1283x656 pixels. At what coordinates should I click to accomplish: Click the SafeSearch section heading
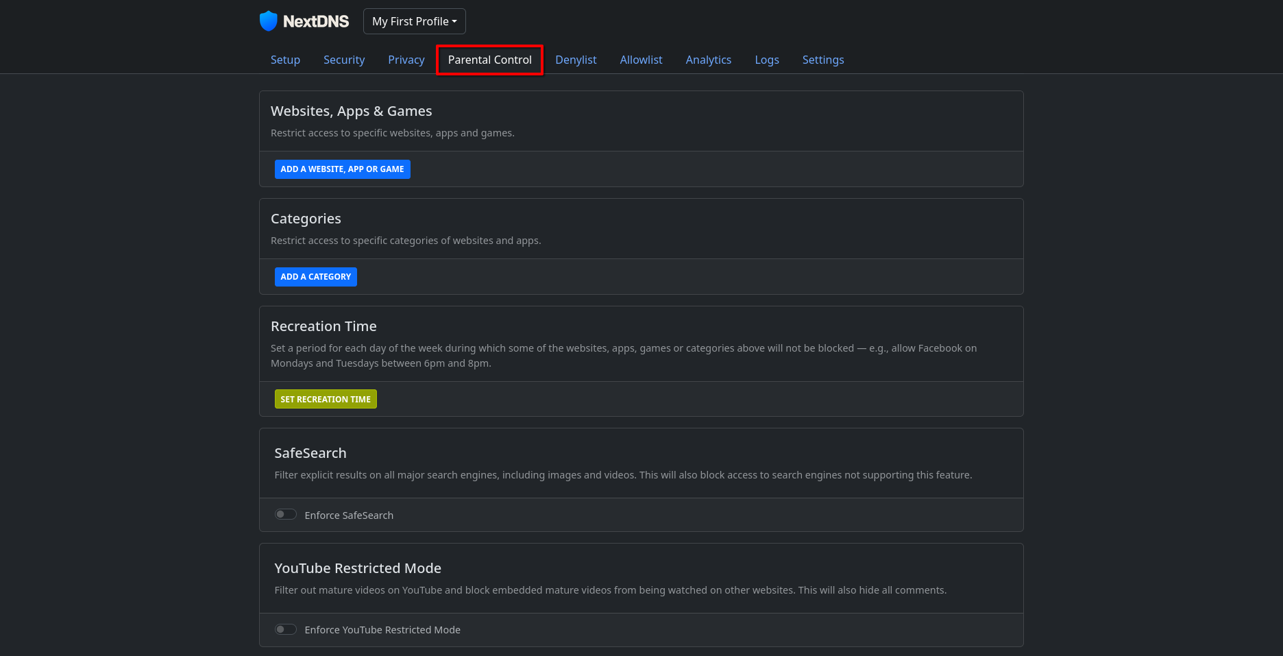[310, 453]
